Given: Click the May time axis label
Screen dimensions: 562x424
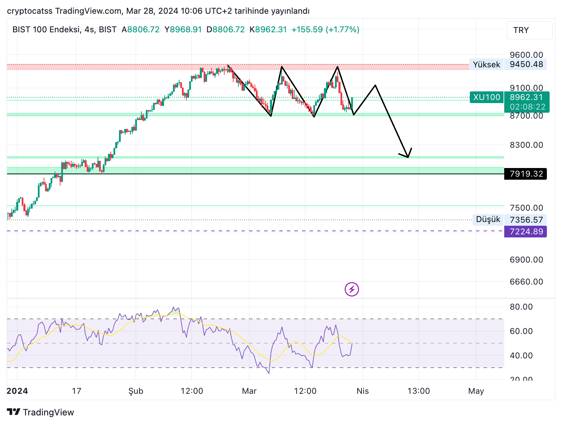Looking at the screenshot, I should click(476, 391).
